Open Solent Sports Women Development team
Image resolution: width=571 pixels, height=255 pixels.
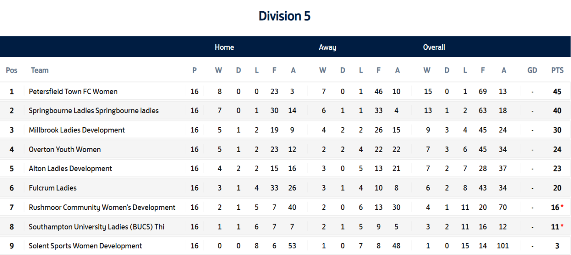pyautogui.click(x=85, y=246)
